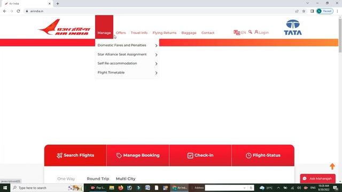The image size is (342, 192).
Task: Click the browser back arrow
Action: click(5, 11)
